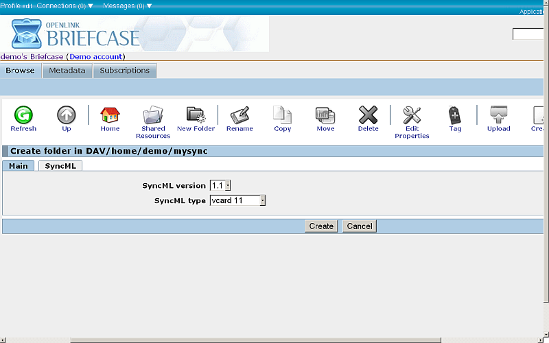549x343 pixels.
Task: Click the Upload icon
Action: [498, 115]
